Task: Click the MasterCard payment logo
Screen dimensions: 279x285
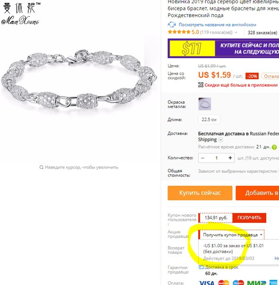Action: coord(223,283)
